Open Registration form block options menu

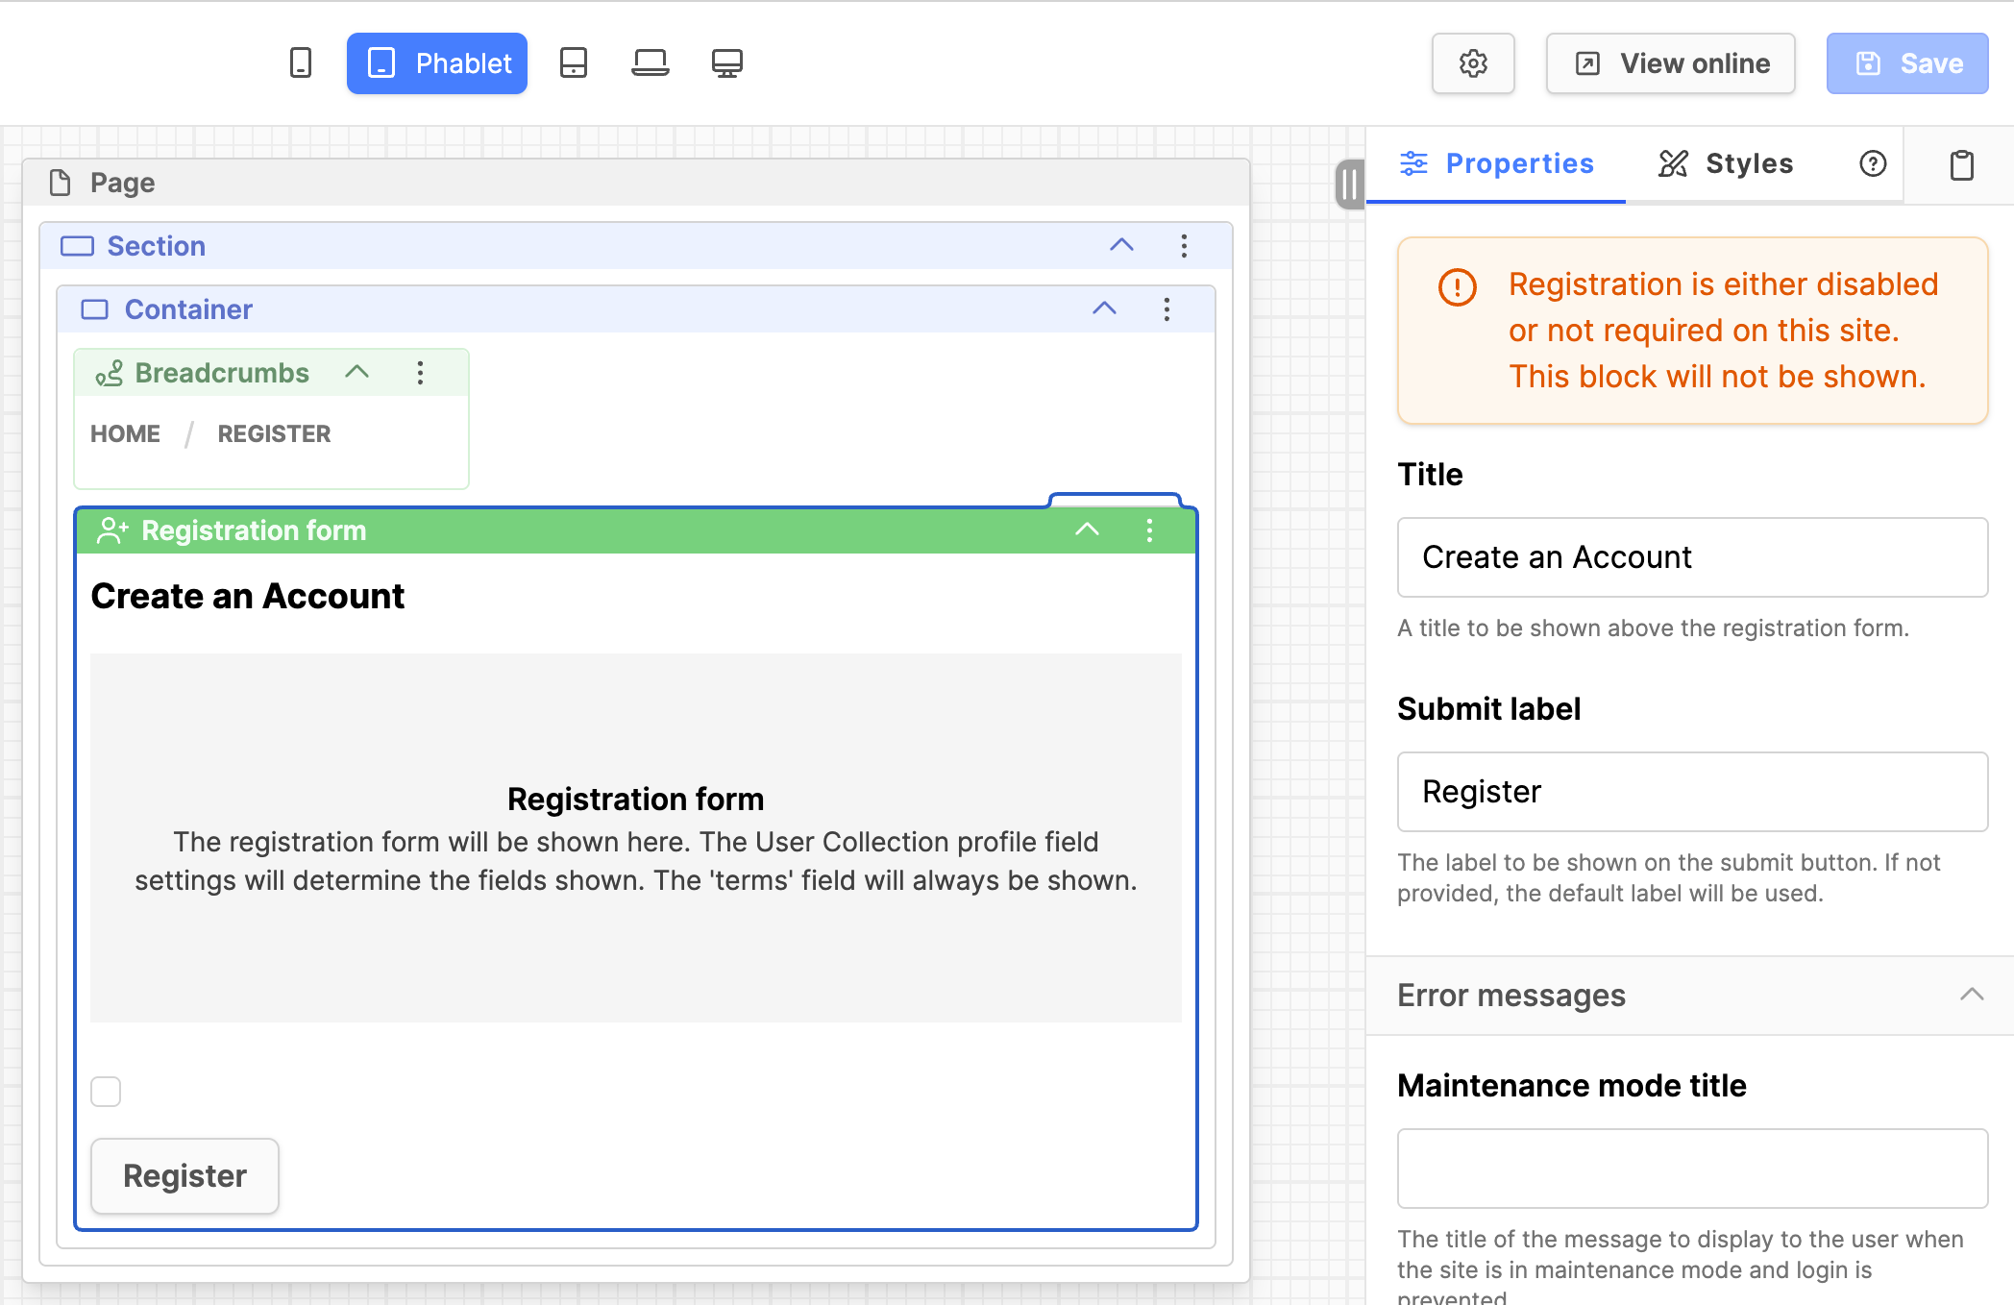(1149, 530)
